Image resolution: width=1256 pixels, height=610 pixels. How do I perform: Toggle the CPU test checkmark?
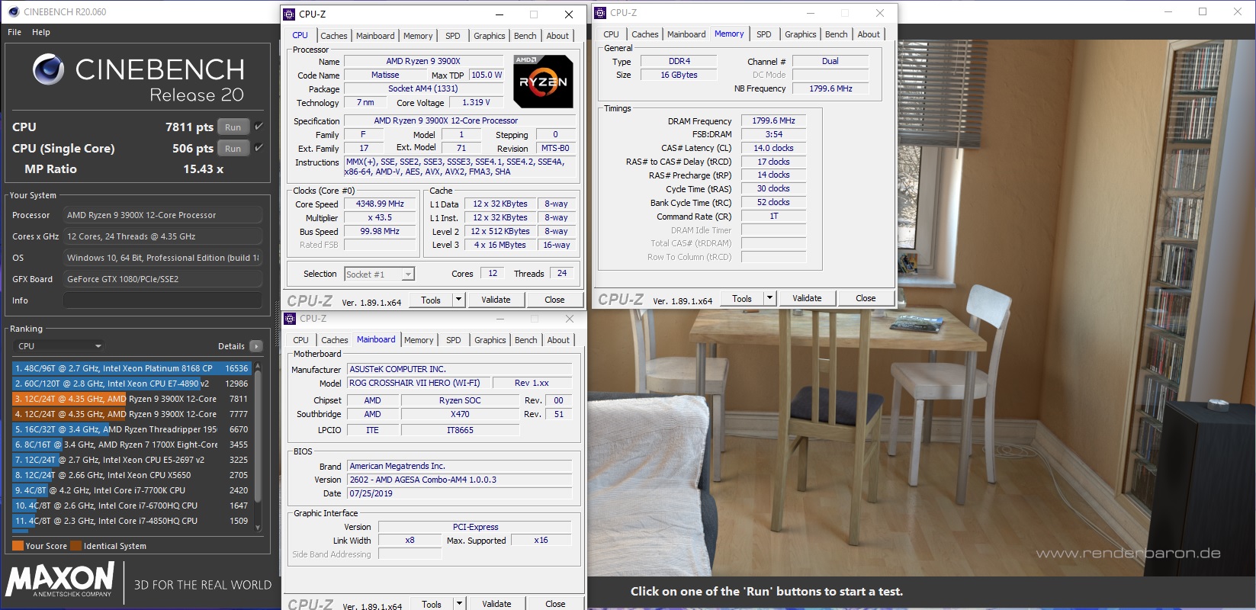point(259,127)
